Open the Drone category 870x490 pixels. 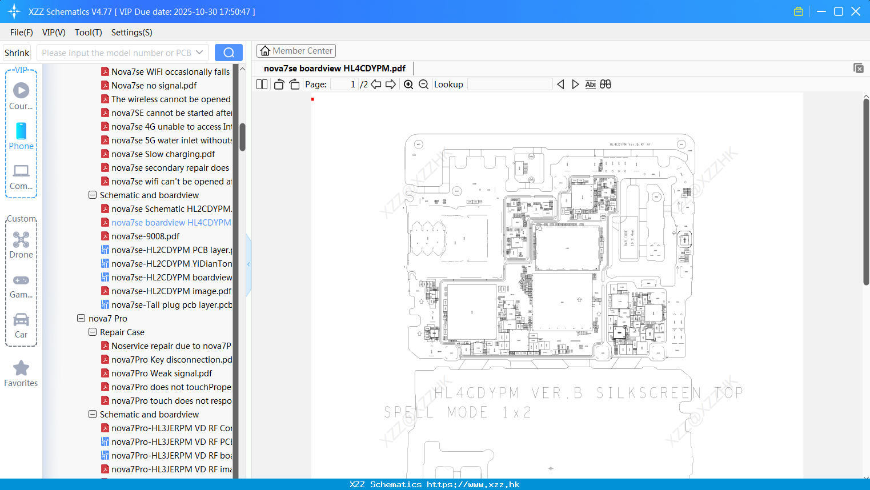[x=21, y=246]
